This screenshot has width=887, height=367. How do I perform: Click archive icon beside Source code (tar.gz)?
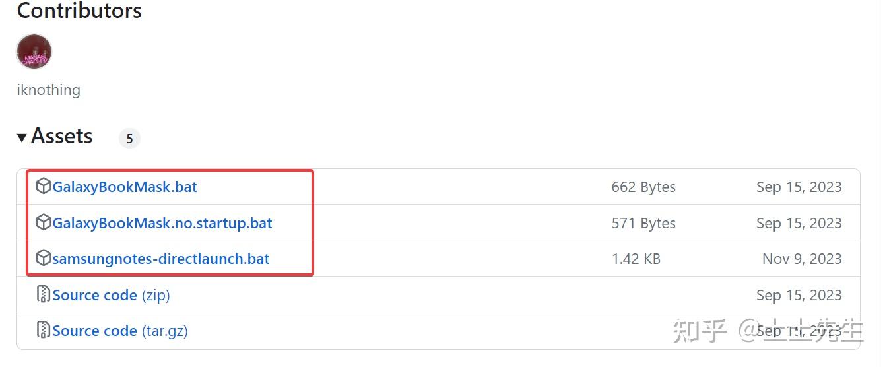[x=44, y=330]
